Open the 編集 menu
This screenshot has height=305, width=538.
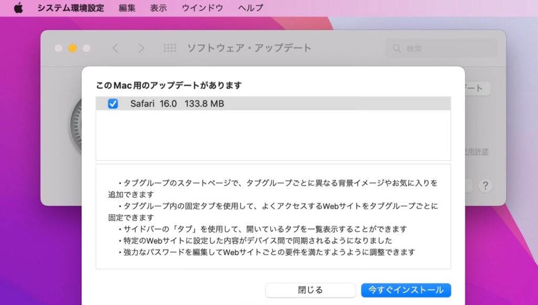[x=127, y=7]
